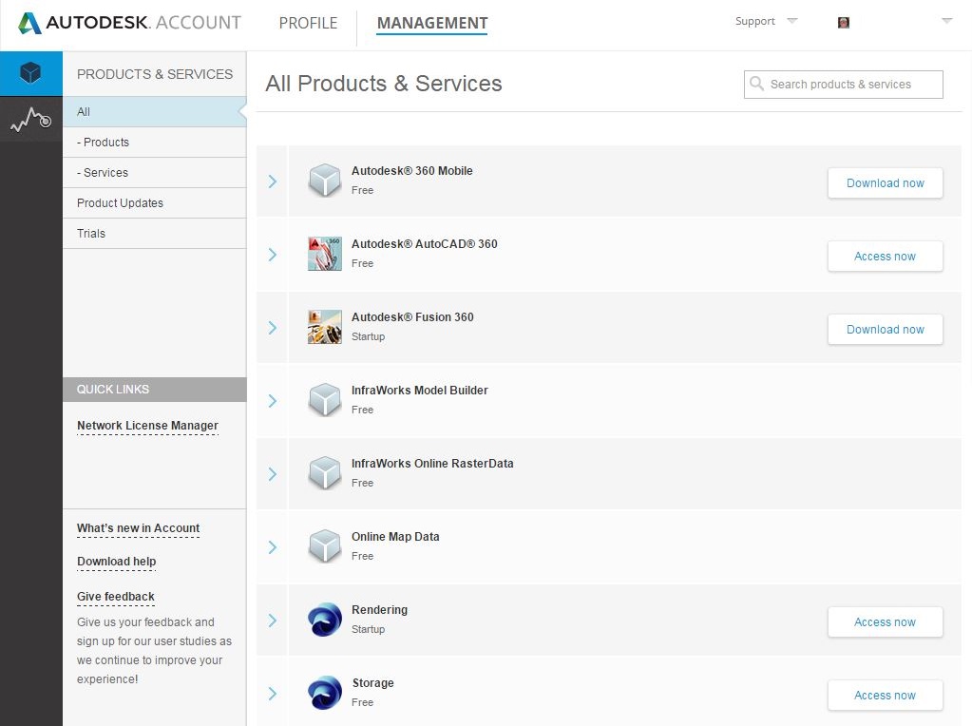Access now for Autodesk AutoCAD 360
972x726 pixels.
point(886,256)
